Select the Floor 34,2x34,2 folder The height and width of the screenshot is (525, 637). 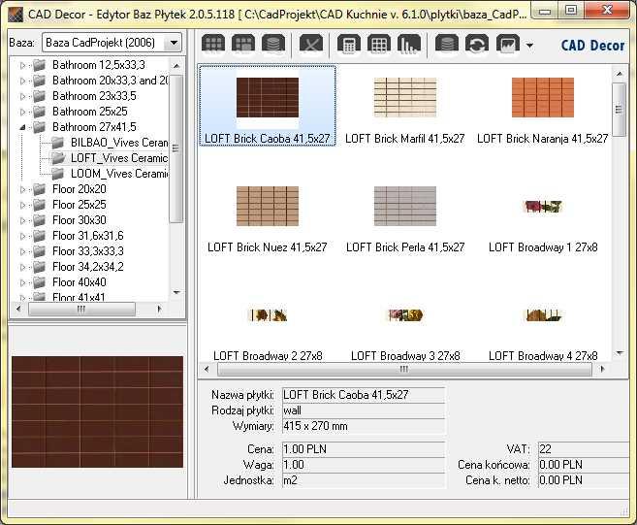[88, 267]
